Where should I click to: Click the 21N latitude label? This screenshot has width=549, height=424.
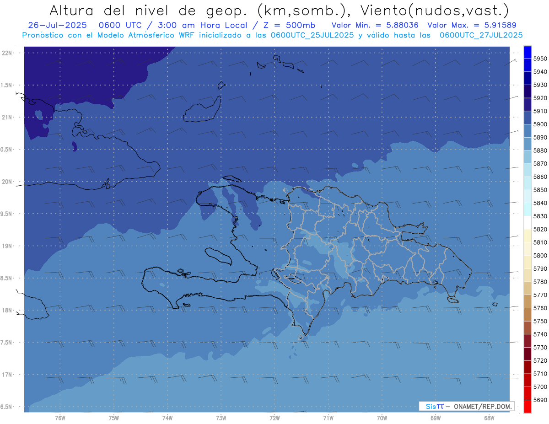(7, 117)
